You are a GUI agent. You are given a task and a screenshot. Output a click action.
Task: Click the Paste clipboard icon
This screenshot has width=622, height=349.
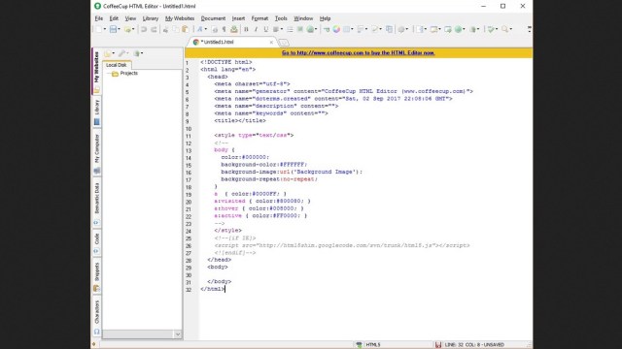coord(186,29)
